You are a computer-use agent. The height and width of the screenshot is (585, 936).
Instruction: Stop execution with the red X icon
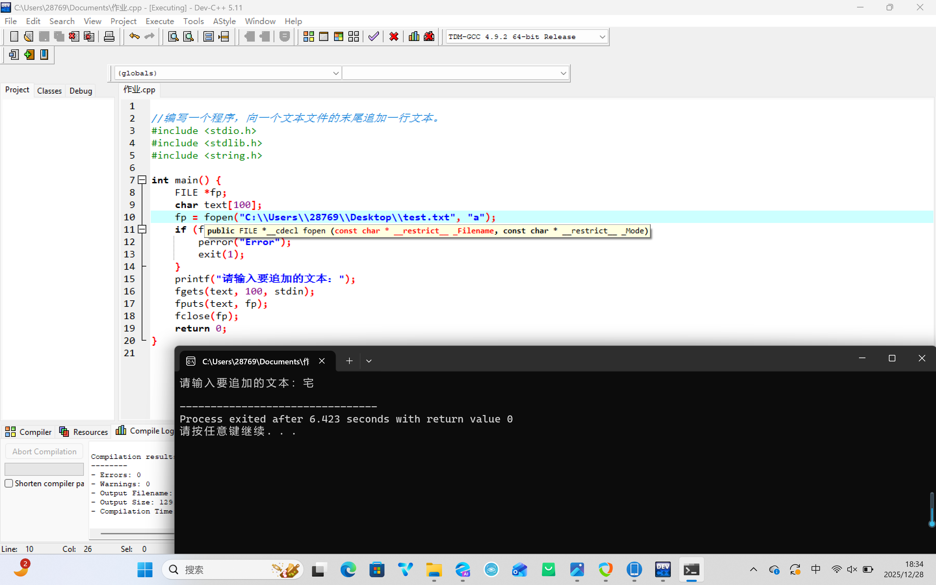[394, 37]
